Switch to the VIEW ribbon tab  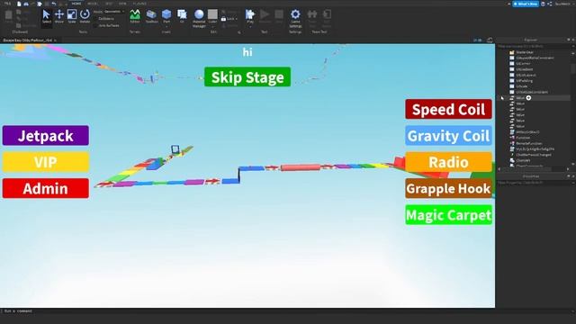point(122,4)
